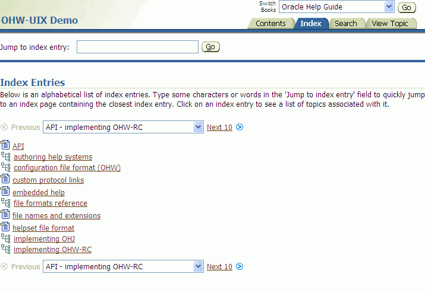Open helpset file format entry

(43, 228)
